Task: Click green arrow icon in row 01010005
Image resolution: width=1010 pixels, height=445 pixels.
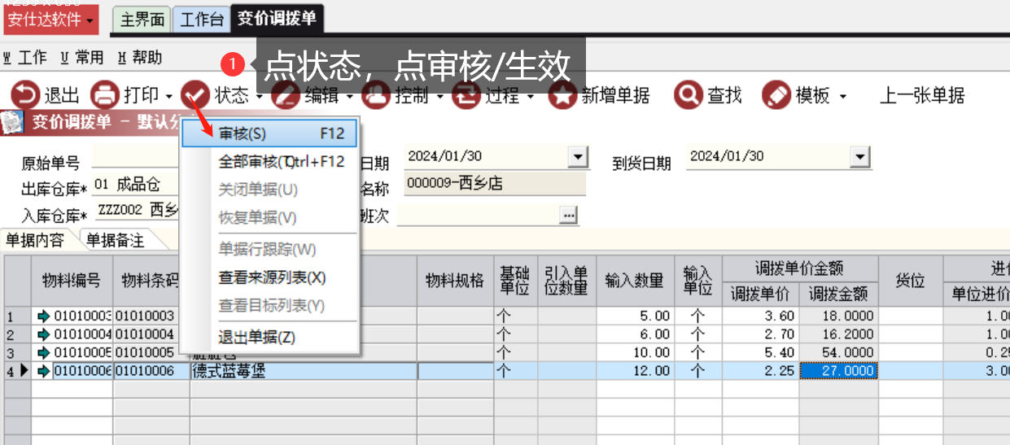Action: pos(44,352)
